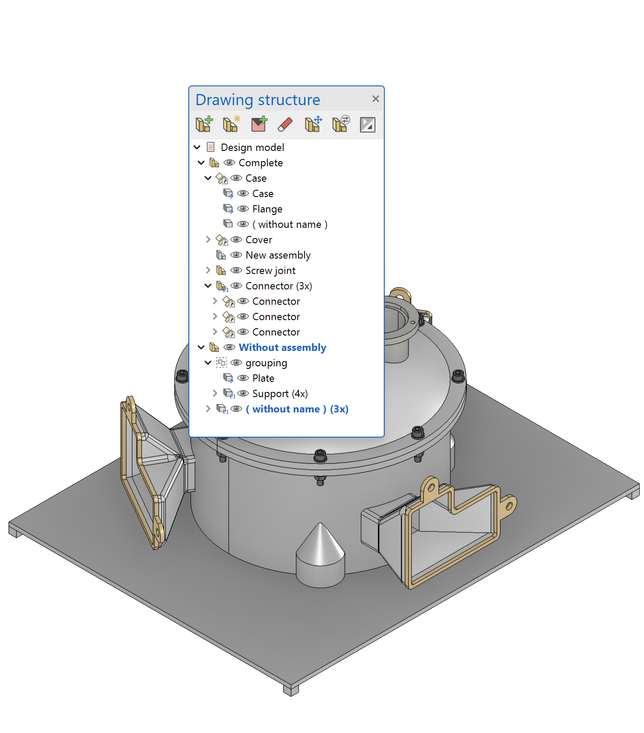Toggle visibility of the Cover assembly
This screenshot has height=733, width=644.
(236, 240)
